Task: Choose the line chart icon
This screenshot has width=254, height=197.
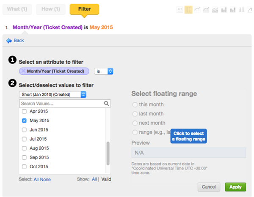Action: [197, 9]
